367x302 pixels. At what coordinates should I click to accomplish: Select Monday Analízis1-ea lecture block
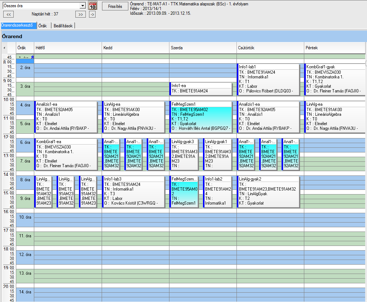coord(66,117)
